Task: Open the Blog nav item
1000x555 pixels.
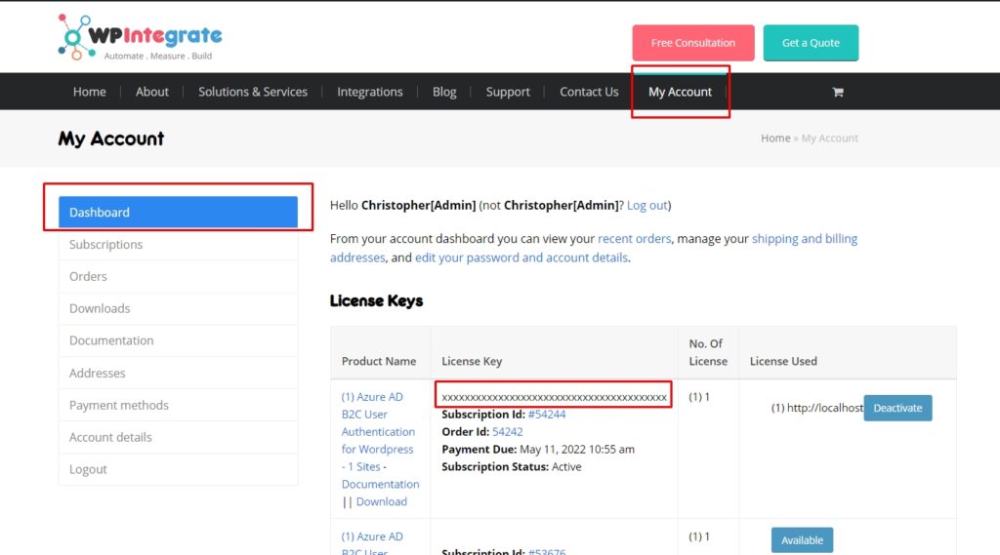Action: [x=444, y=92]
